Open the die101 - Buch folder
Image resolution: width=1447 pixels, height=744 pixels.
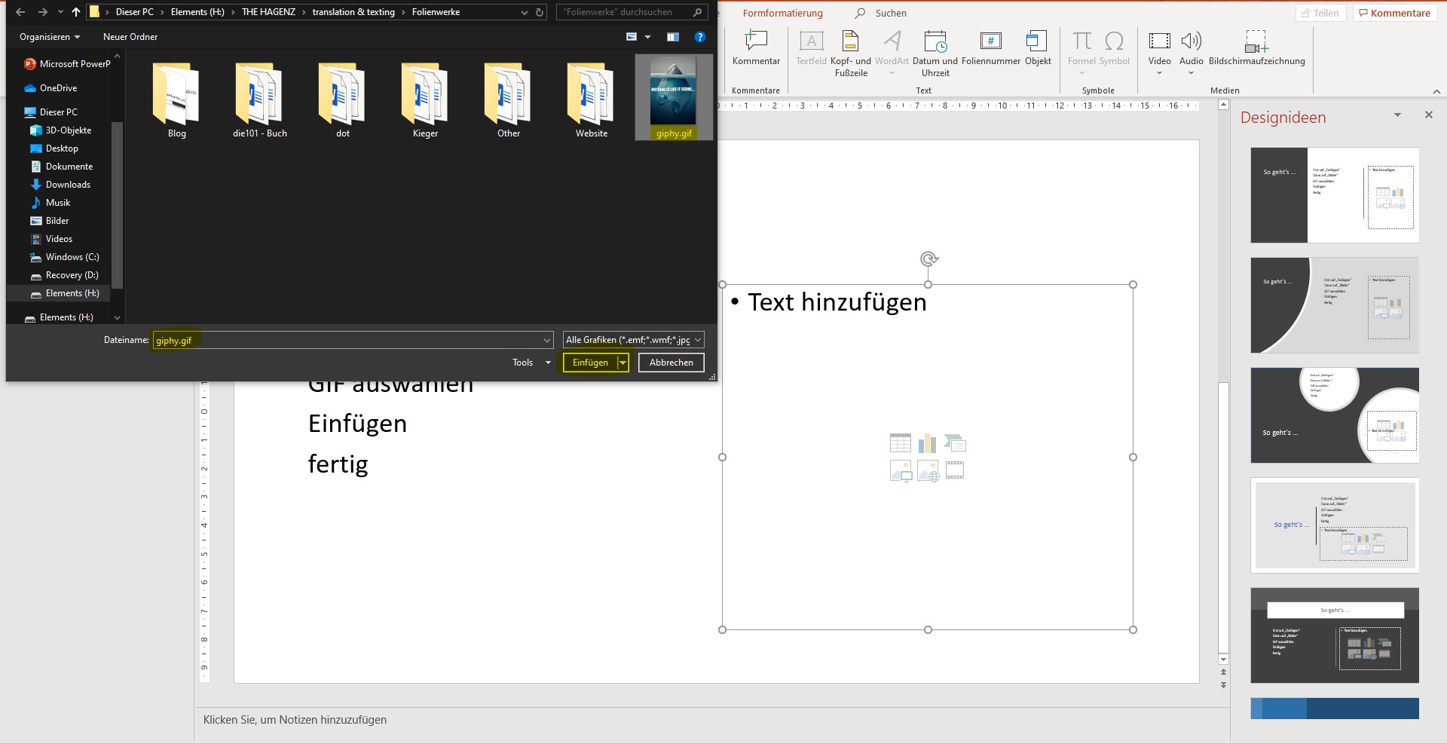tap(260, 101)
